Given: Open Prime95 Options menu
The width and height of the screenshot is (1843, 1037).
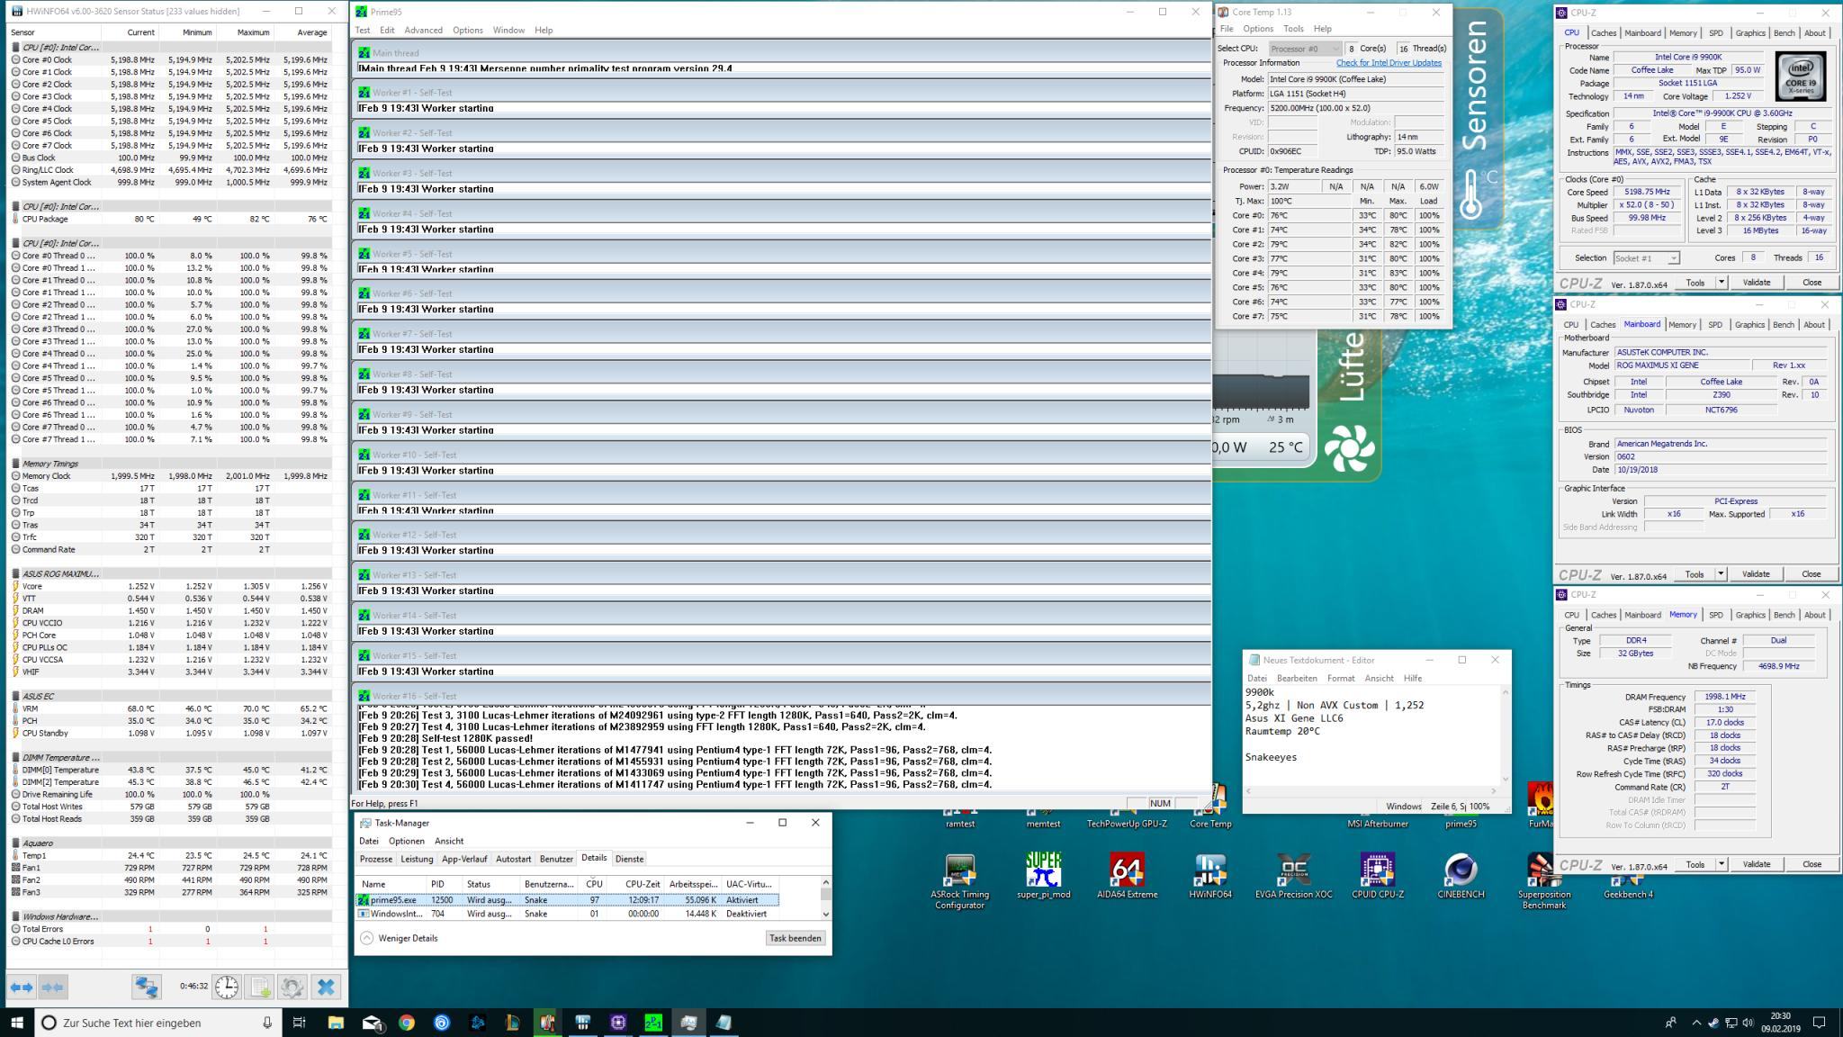Looking at the screenshot, I should pyautogui.click(x=467, y=31).
